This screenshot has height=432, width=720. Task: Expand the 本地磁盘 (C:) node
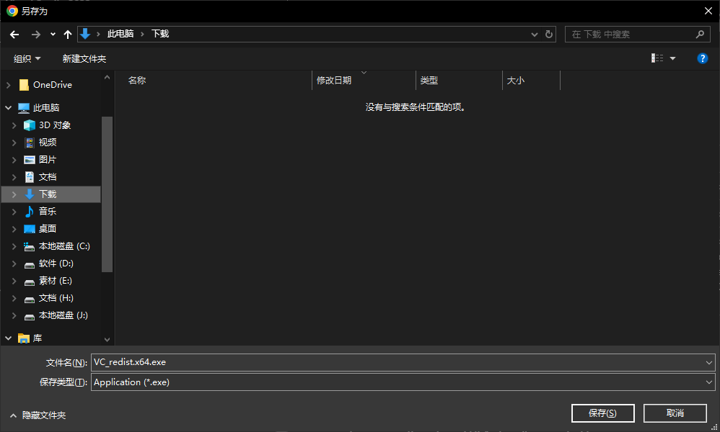(14, 246)
